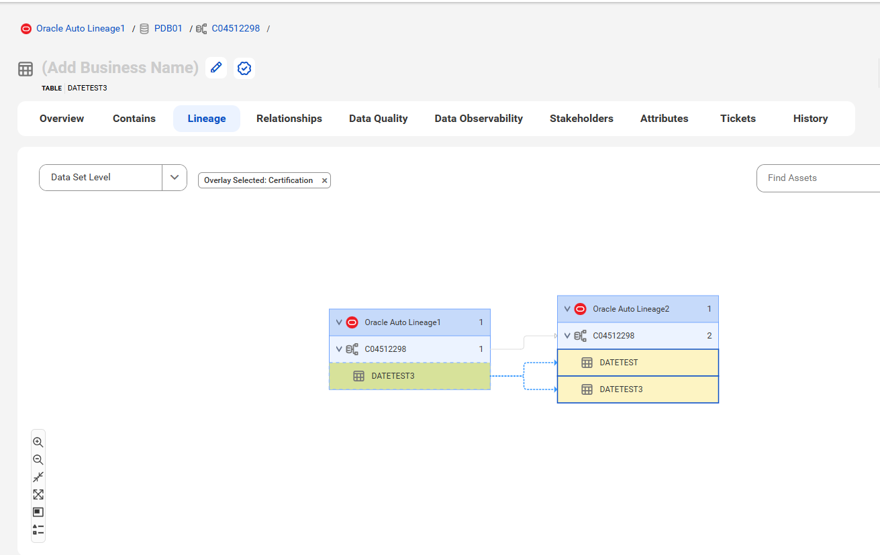Screen dimensions: 880x555
Task: Select the Stakeholders tab
Action: click(x=581, y=119)
